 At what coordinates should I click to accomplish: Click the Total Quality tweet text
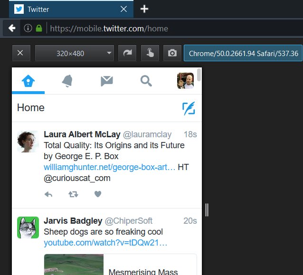(x=114, y=151)
